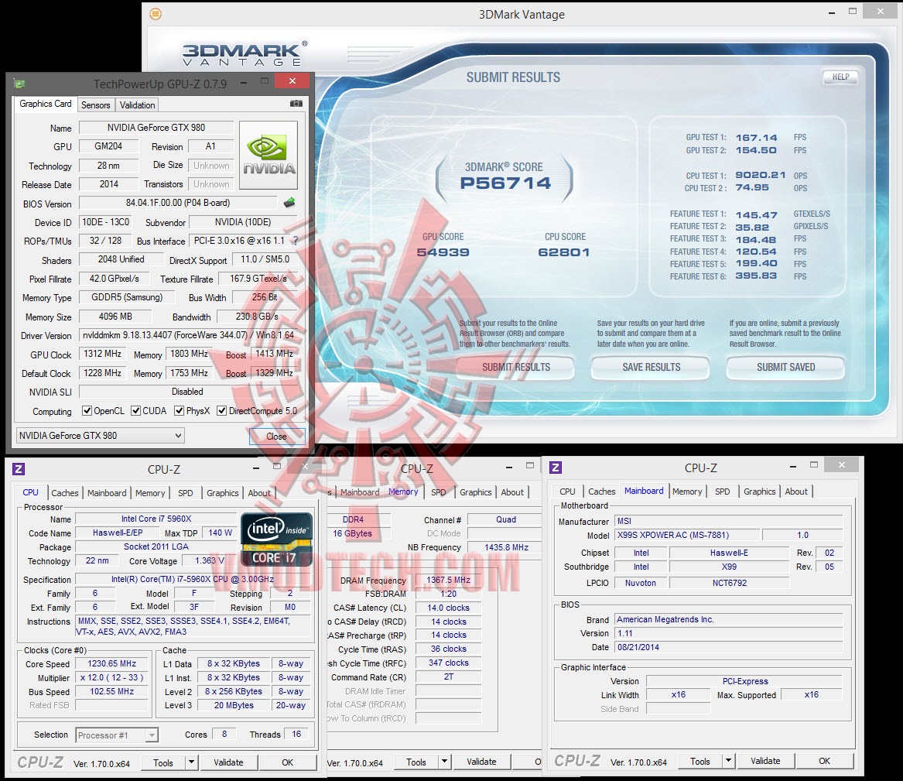Viewport: 903px width, 781px height.
Task: Open SPD tab in left CPU-Z window
Action: 186,493
